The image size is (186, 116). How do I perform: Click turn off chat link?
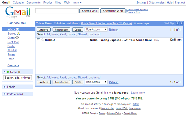[x=108, y=108]
